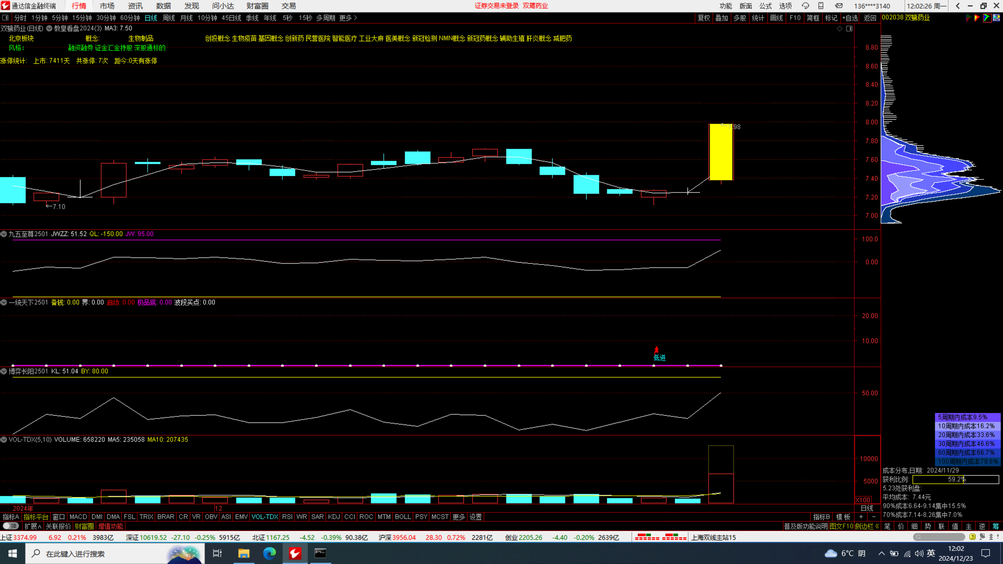Switch to 60分钟 period tab

130,18
